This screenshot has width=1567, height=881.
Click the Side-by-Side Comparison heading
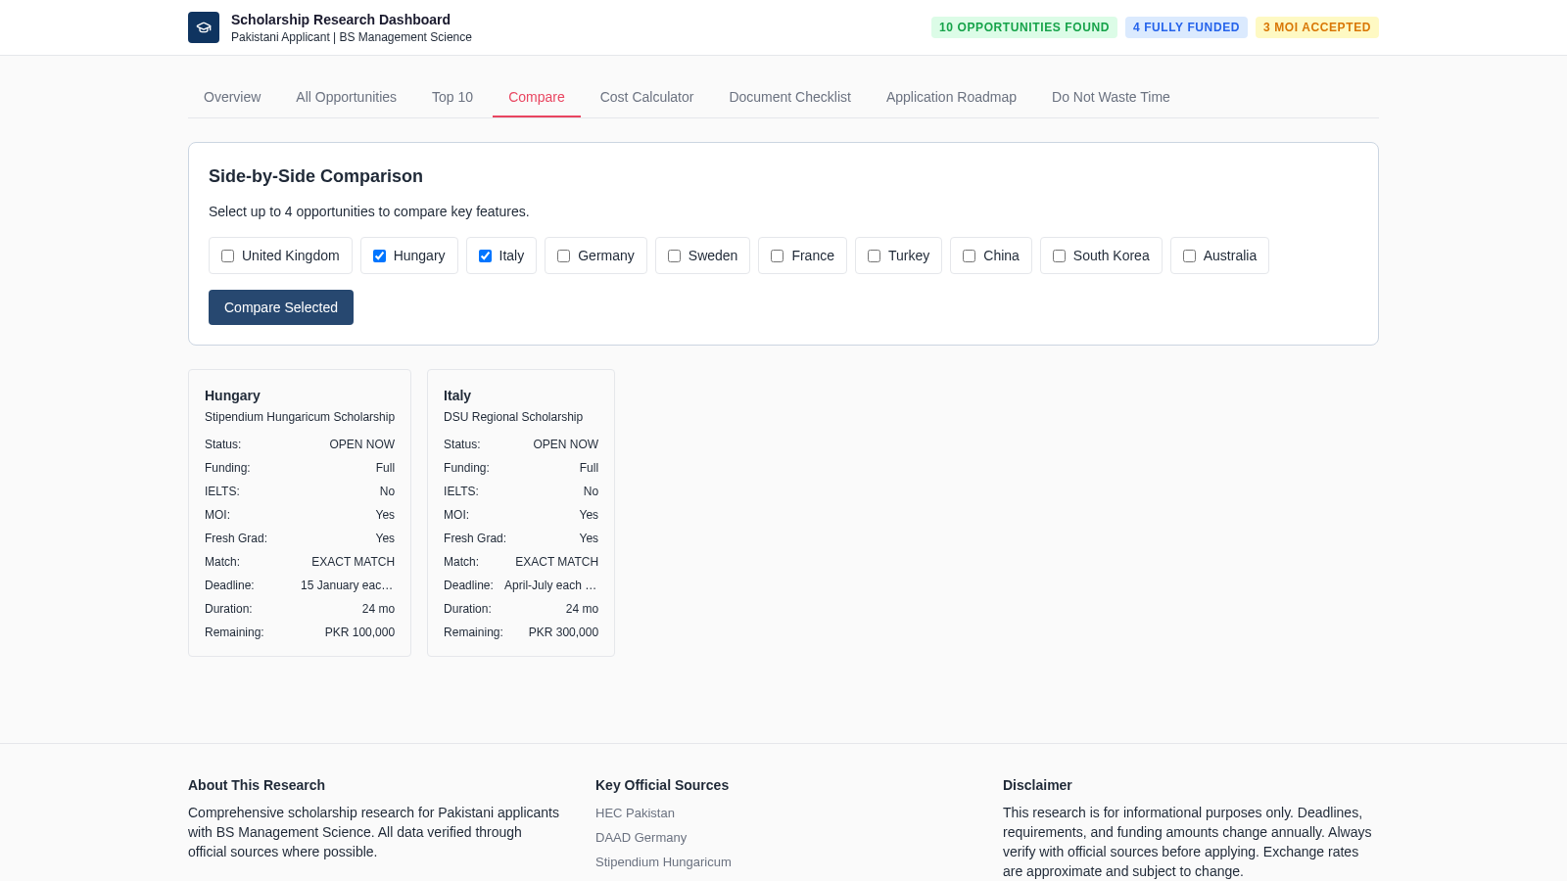(315, 176)
